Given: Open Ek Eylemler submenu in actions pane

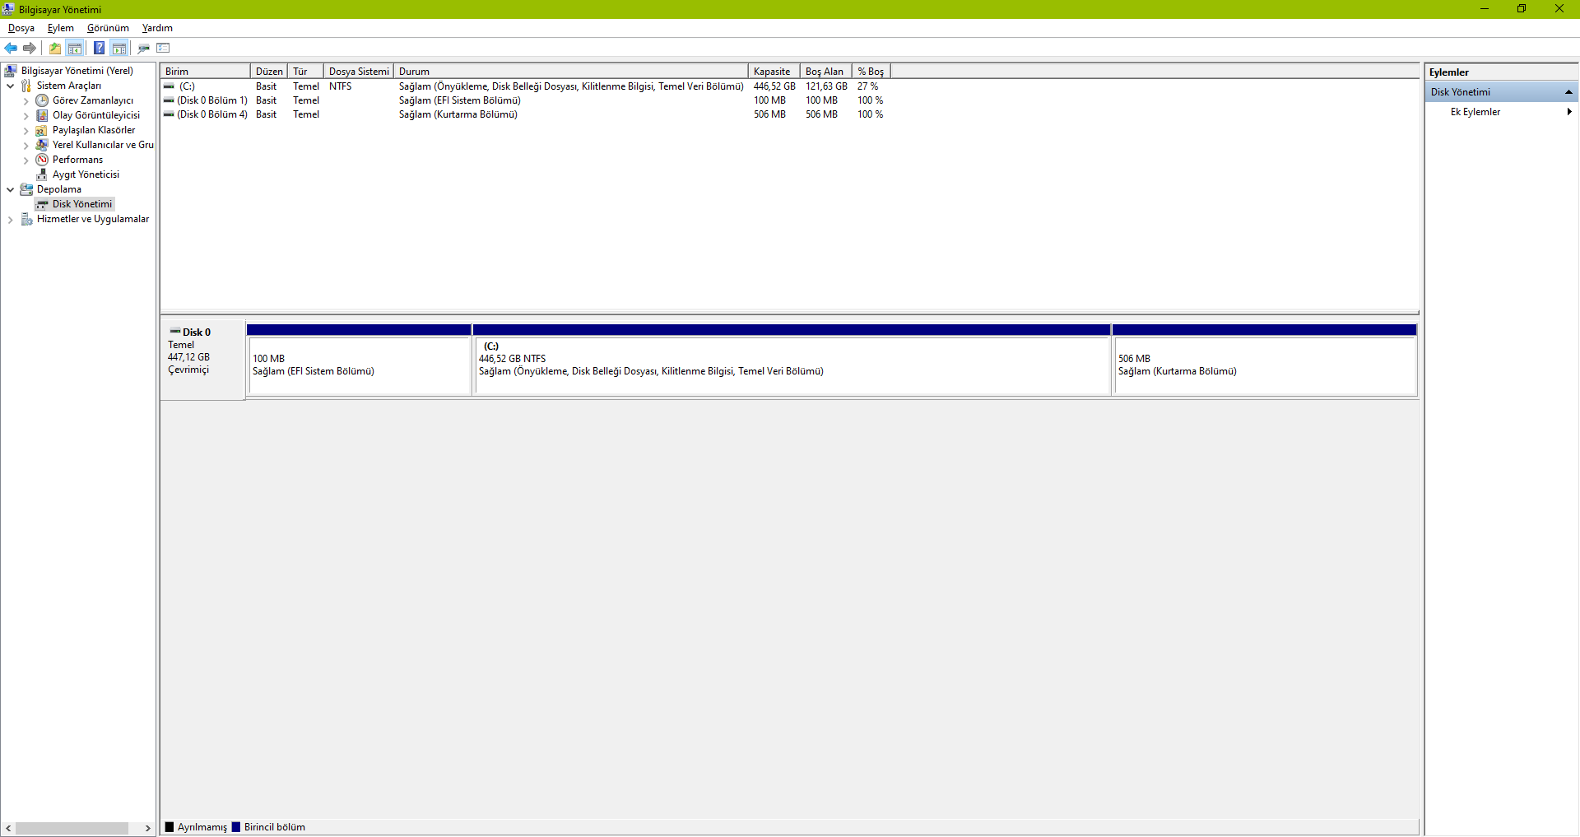Looking at the screenshot, I should click(x=1503, y=112).
